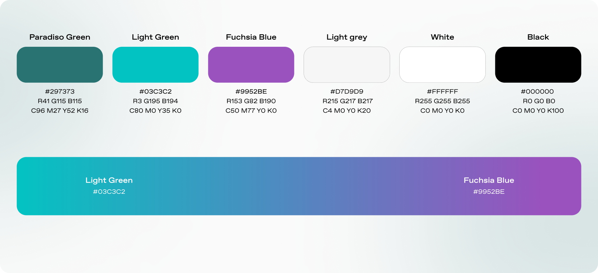Click the C96 M27 Y52 K16 CMYK value
This screenshot has width=598, height=273.
pos(60,111)
